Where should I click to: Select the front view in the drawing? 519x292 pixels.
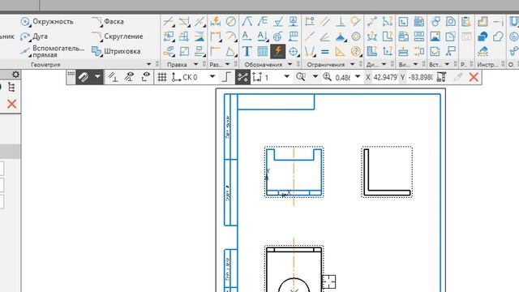[x=294, y=172]
